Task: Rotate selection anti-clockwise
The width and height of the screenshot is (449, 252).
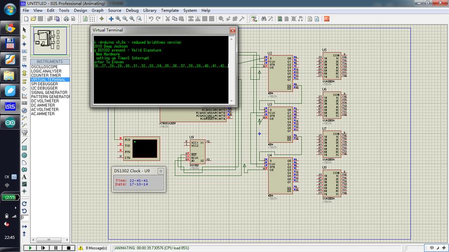Action: pyautogui.click(x=24, y=211)
